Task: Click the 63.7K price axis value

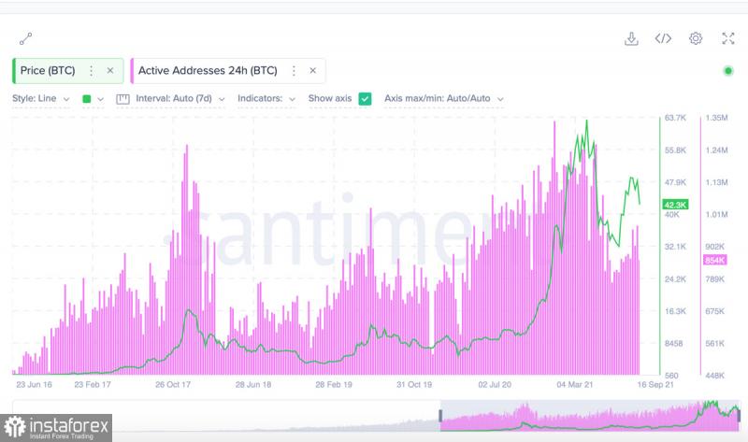Action: coord(675,118)
